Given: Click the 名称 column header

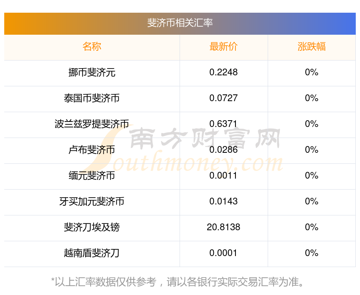Looking at the screenshot, I should pos(92,47).
